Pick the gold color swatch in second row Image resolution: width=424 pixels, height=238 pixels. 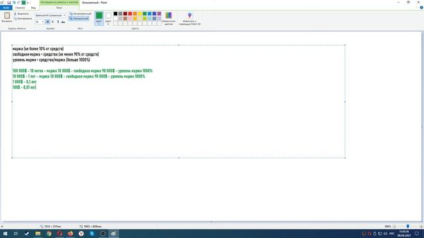pos(135,19)
